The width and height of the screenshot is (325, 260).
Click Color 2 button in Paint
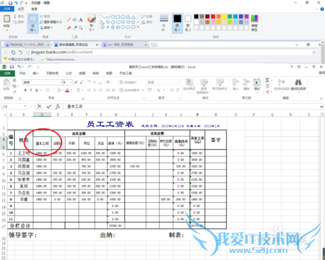pyautogui.click(x=188, y=23)
